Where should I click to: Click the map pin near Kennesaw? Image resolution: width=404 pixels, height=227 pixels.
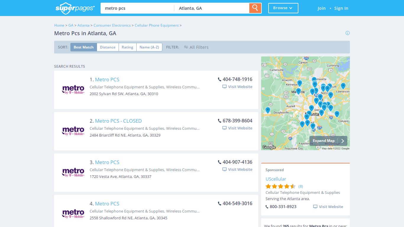tap(300, 83)
